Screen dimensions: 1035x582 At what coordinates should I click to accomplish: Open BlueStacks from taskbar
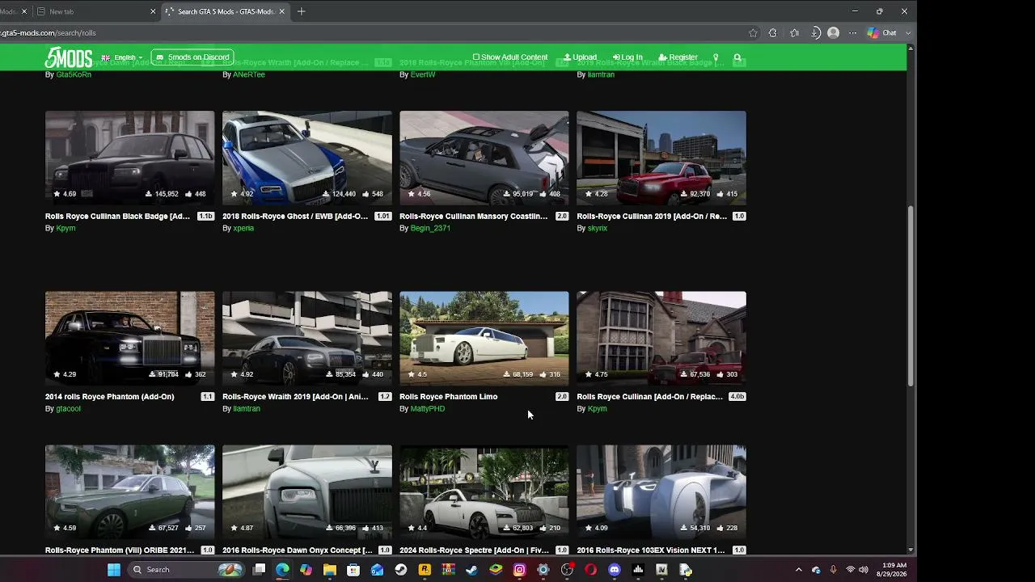(496, 570)
